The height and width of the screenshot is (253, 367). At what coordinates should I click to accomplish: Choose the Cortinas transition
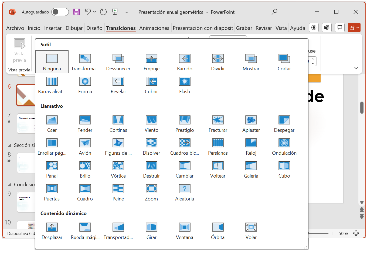click(118, 124)
